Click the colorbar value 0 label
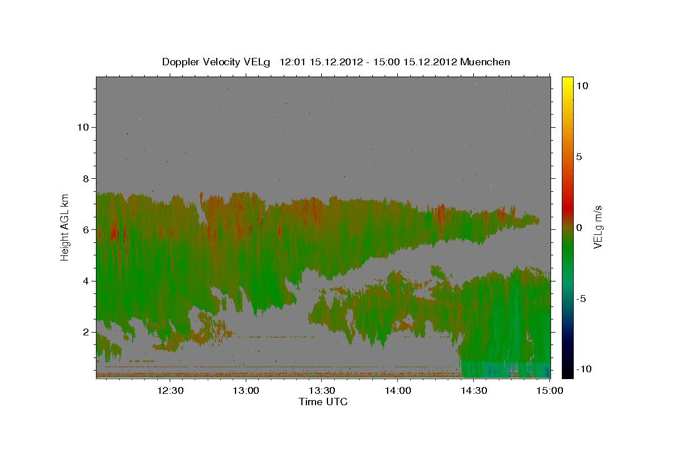Viewport: 681px width, 454px height. click(579, 228)
